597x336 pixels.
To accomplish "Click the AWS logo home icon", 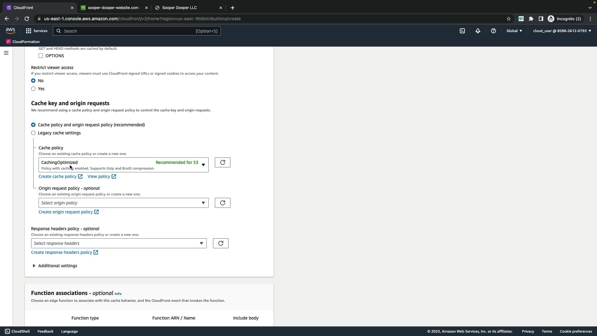I will [x=10, y=31].
